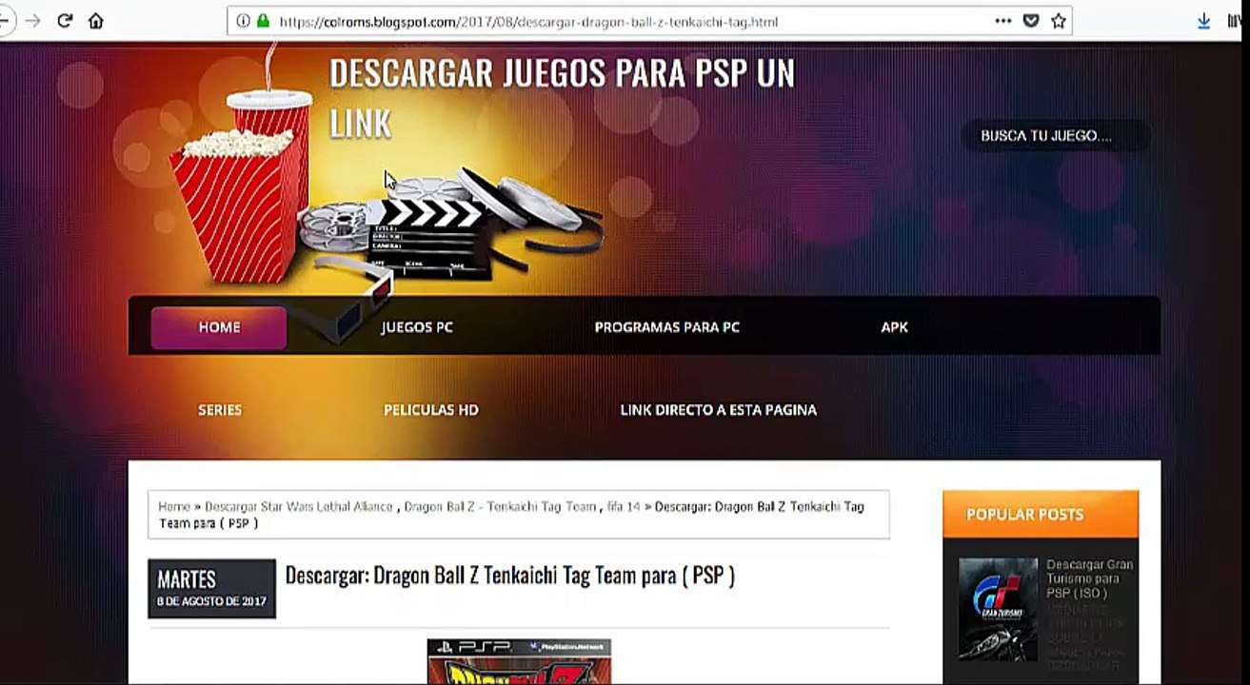Open the downloads arrow panel
1250x685 pixels.
[x=1203, y=20]
